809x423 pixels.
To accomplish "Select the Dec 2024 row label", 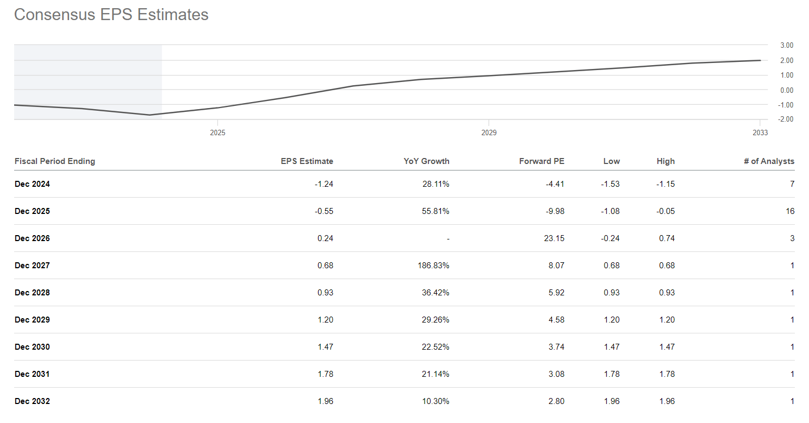I will tap(32, 184).
